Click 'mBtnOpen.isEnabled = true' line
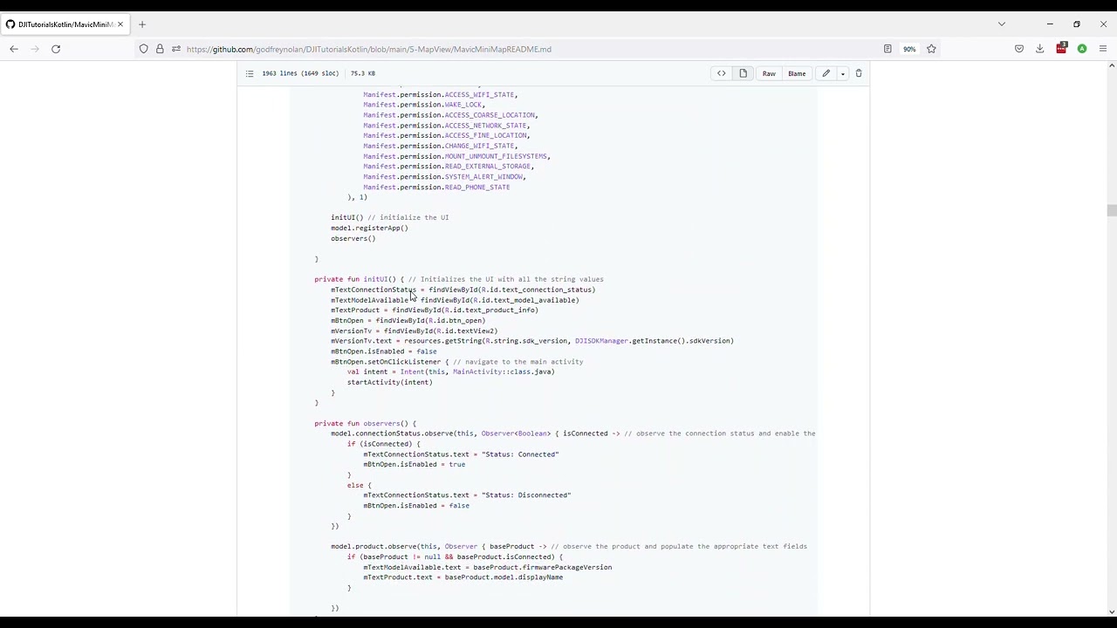This screenshot has height=628, width=1117. pyautogui.click(x=415, y=464)
